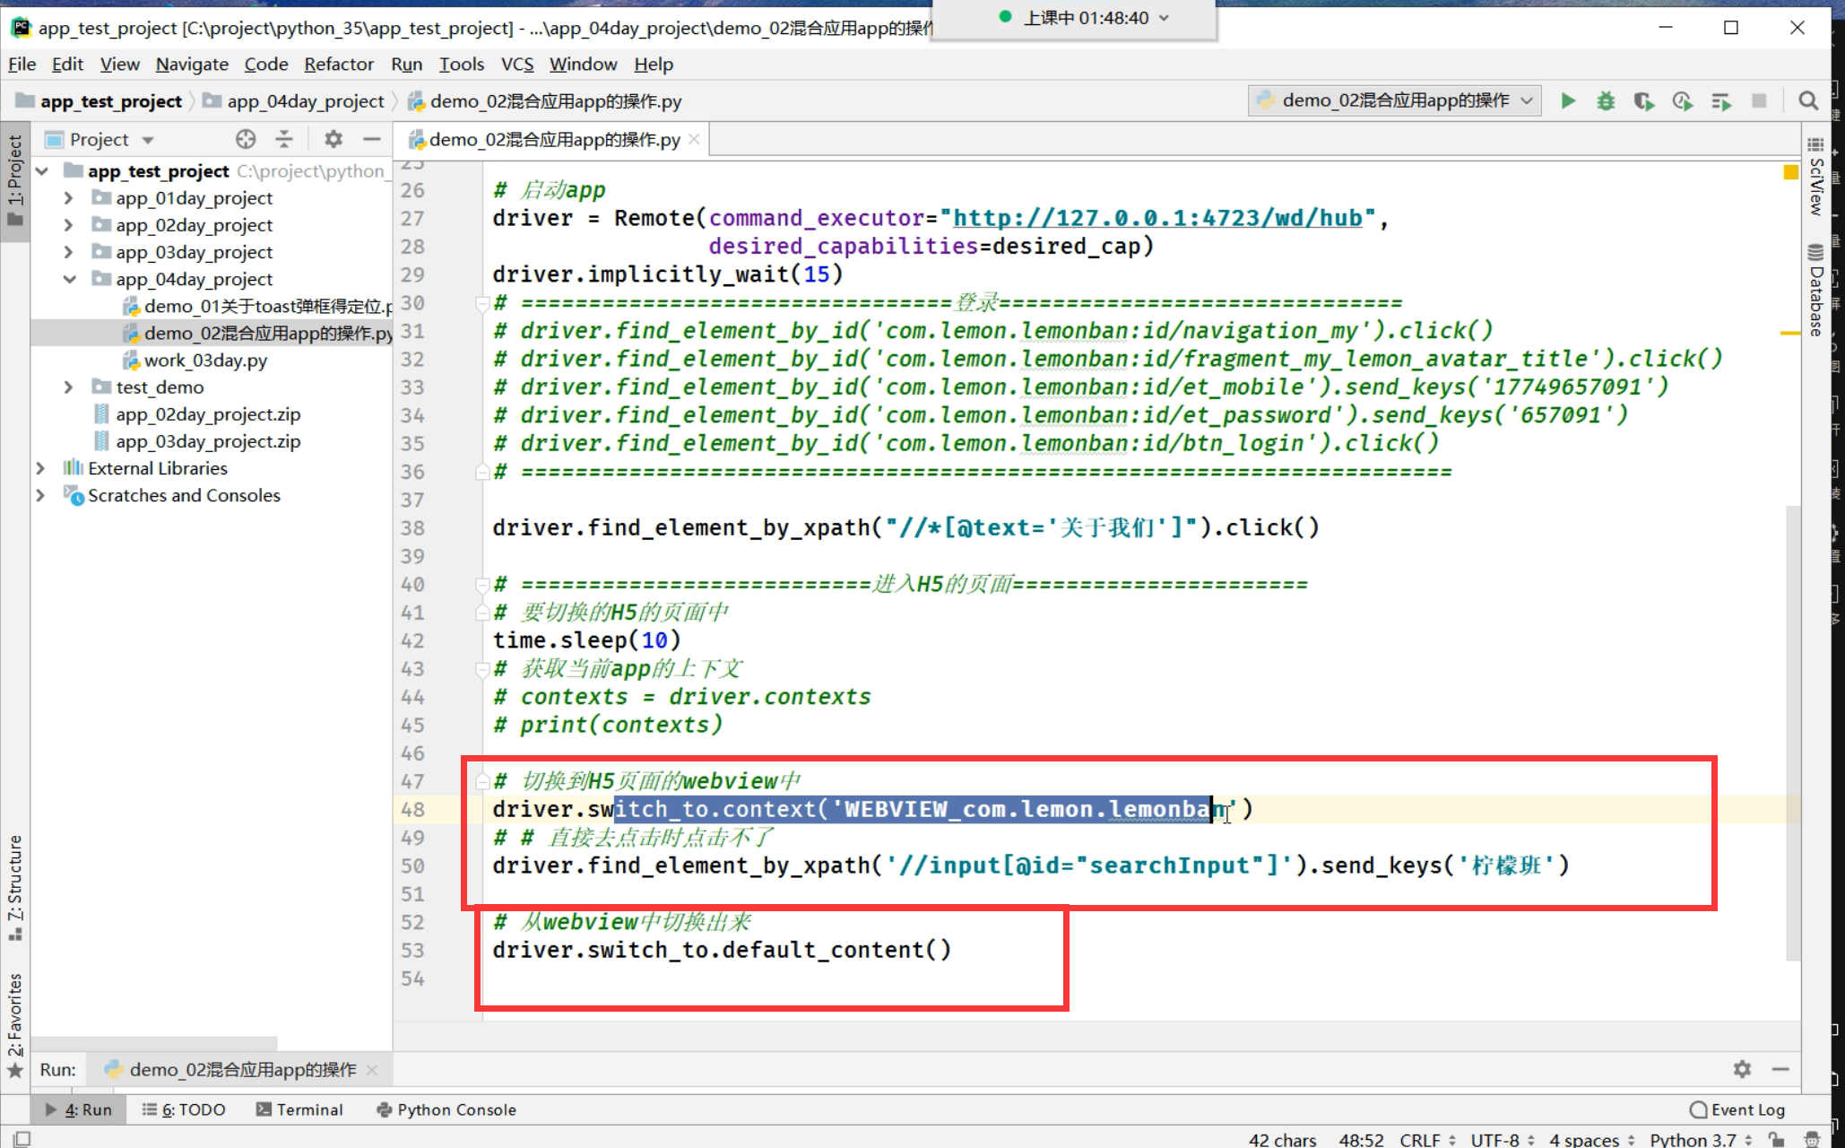Open work_03day.py file in tree
The image size is (1845, 1148).
click(205, 361)
